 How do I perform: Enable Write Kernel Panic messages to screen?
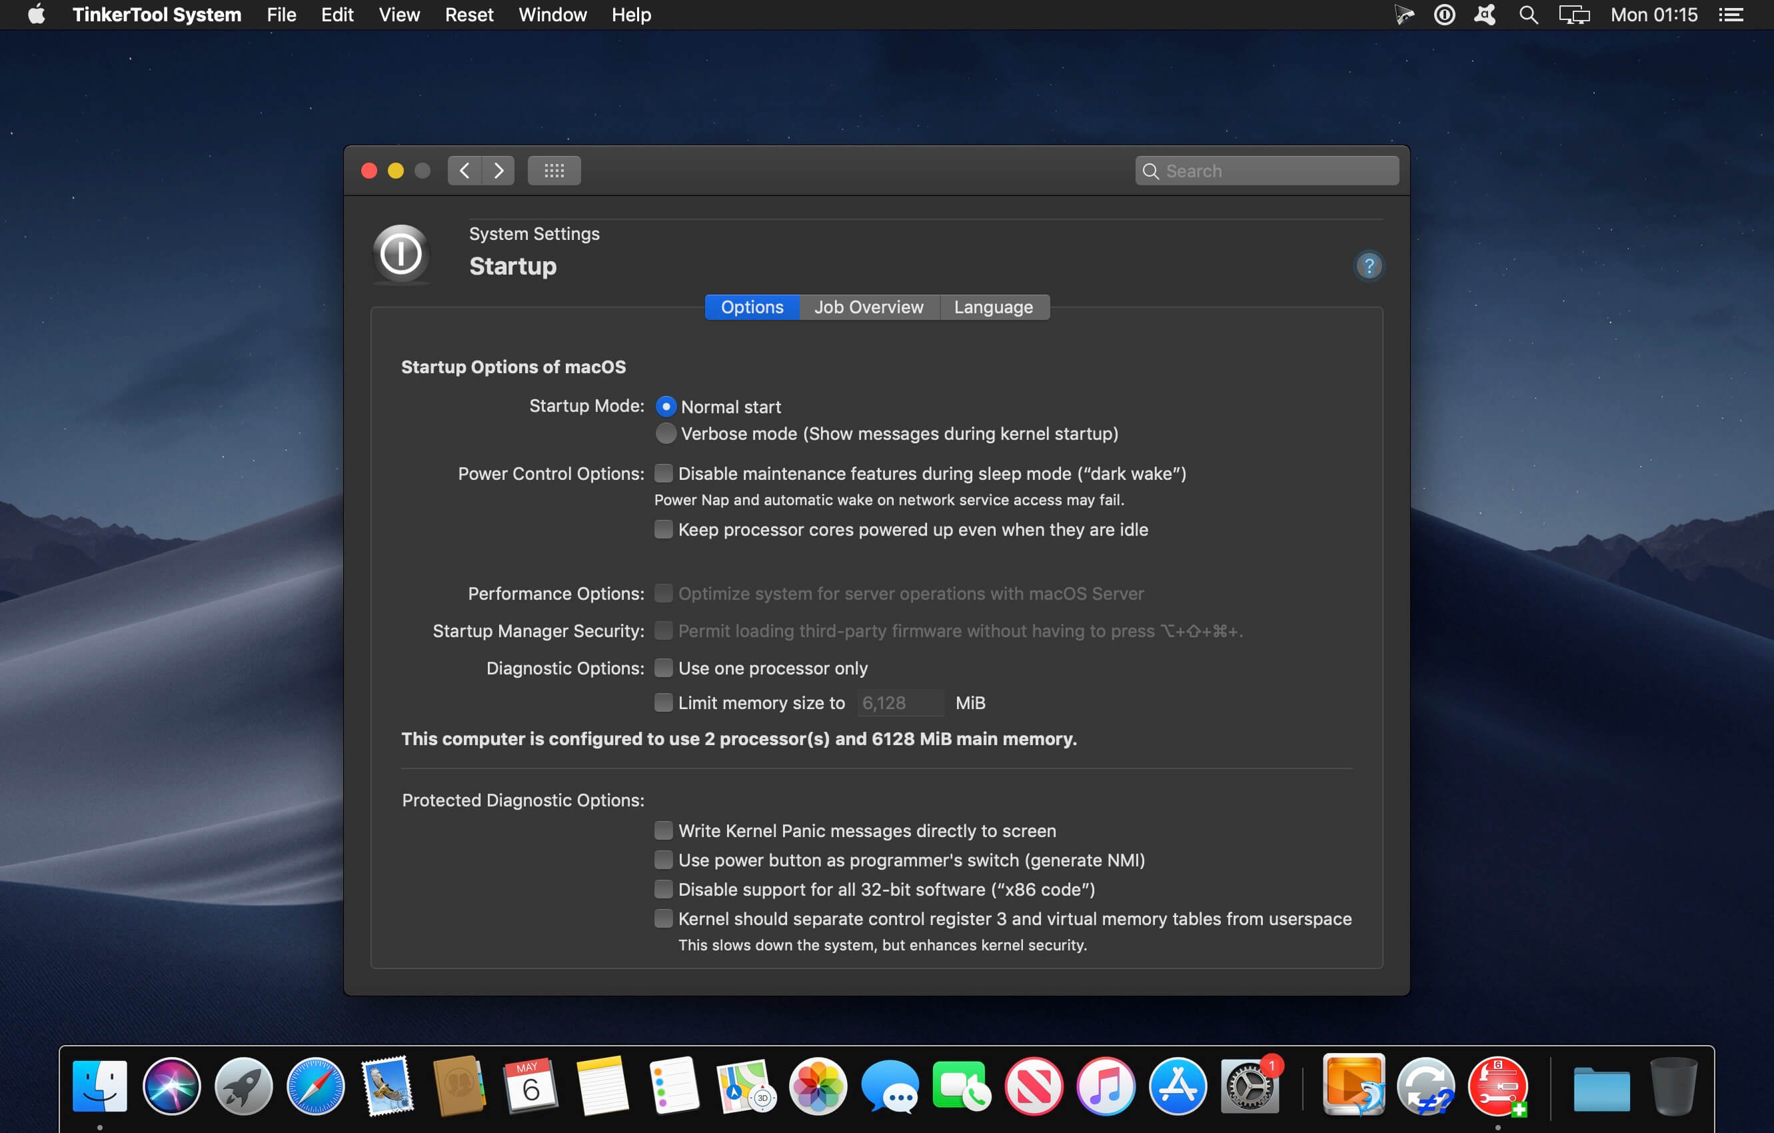(x=663, y=830)
